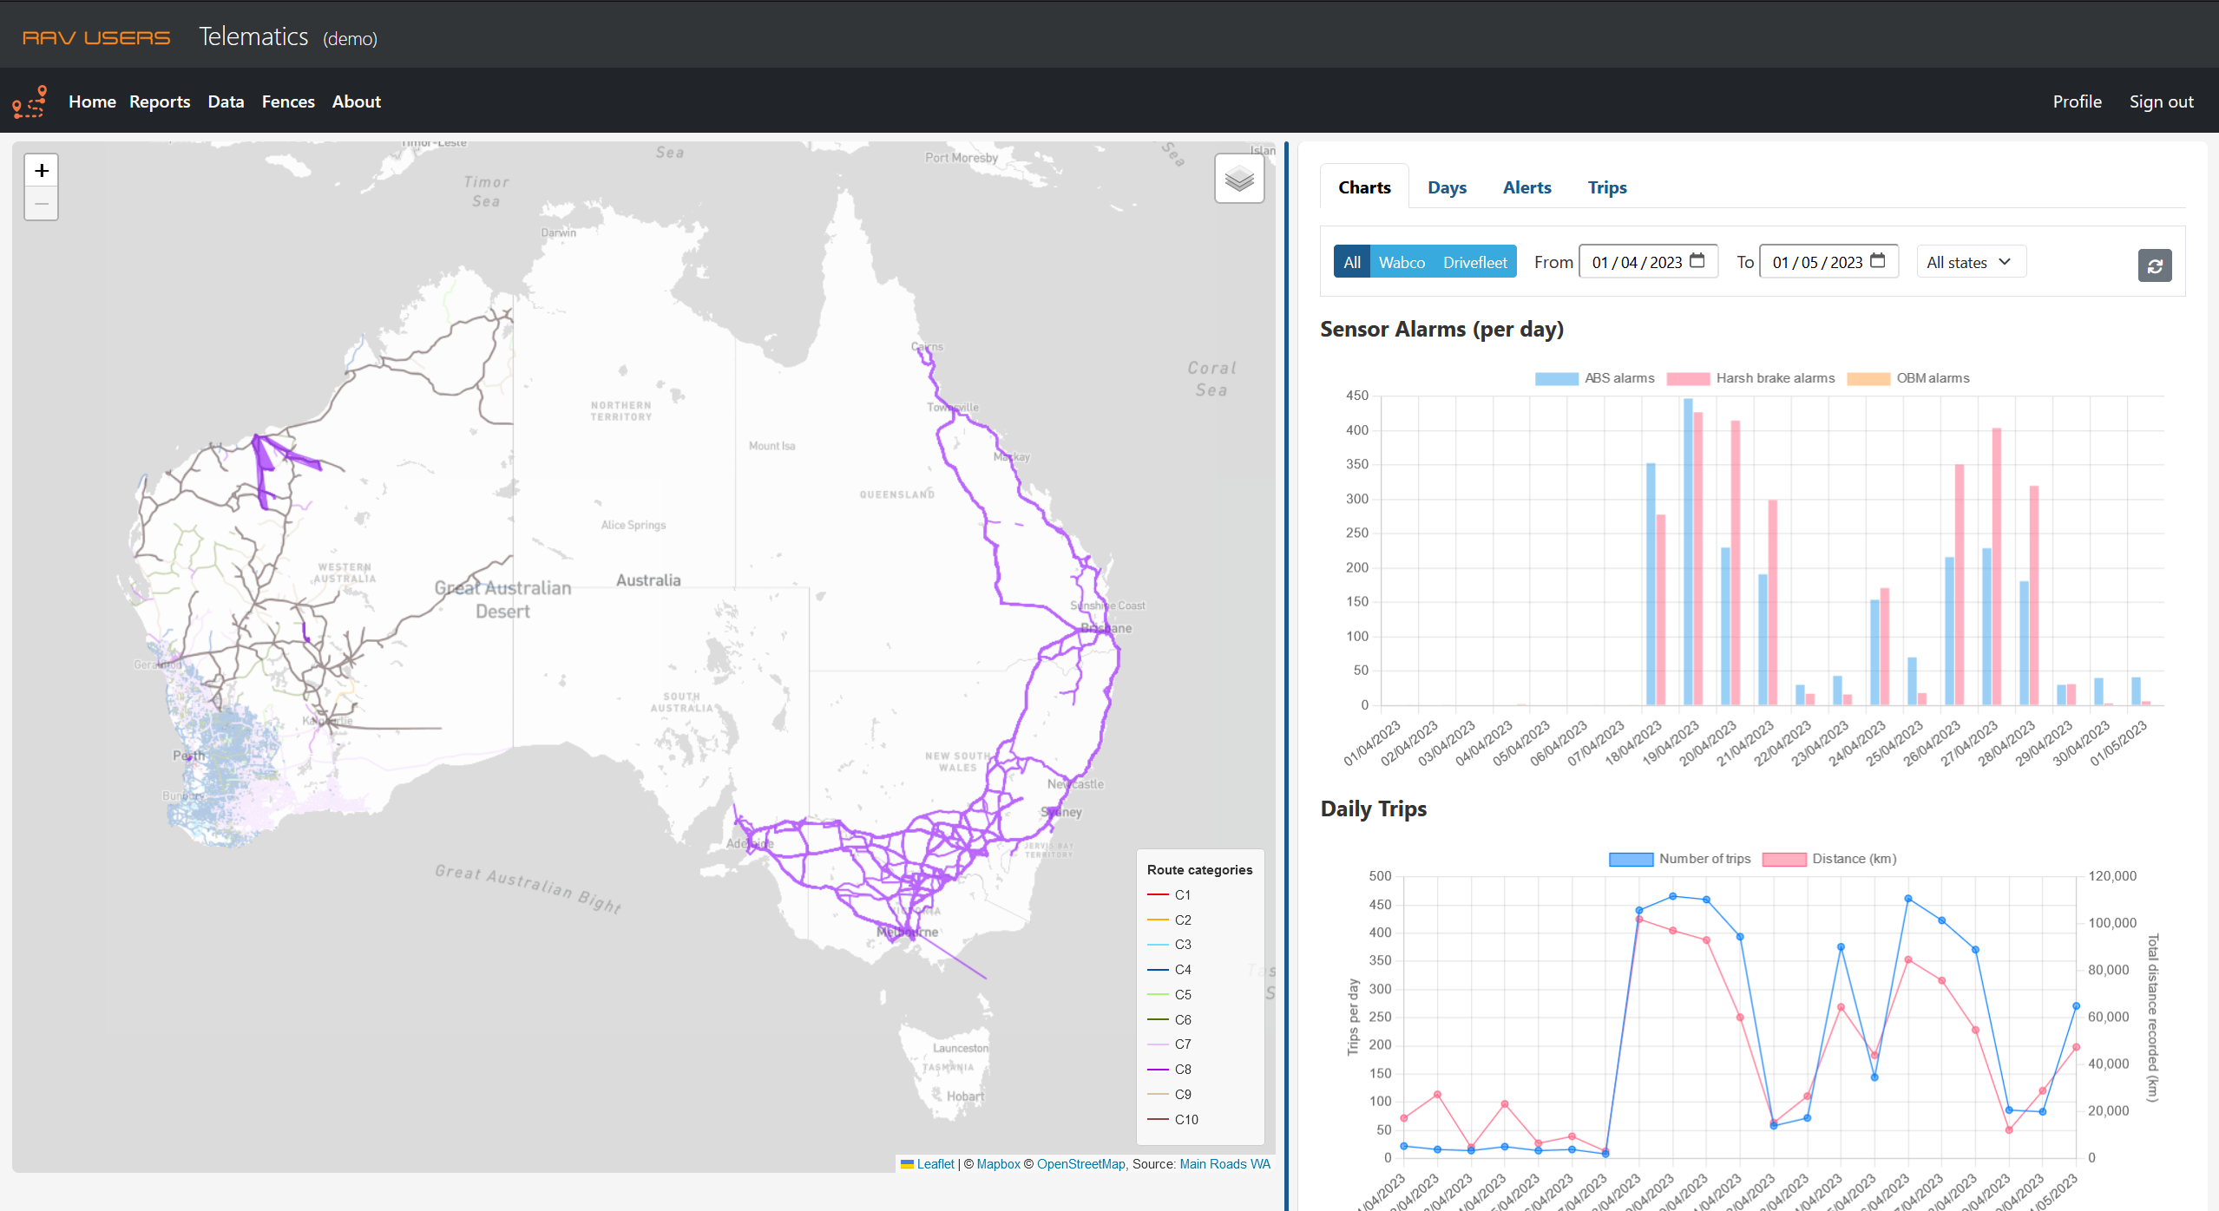Open the Main Roads WA source link

coord(1224,1164)
